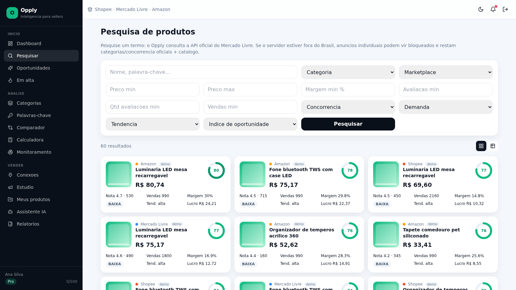This screenshot has width=516, height=290.
Task: Click the Meus produtos icon
Action: [10, 199]
